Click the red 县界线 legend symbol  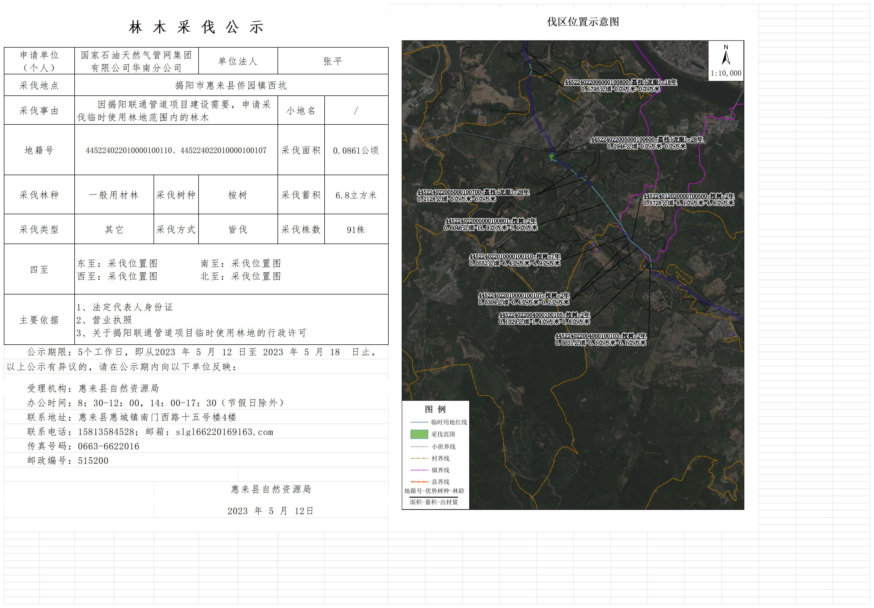[x=419, y=482]
